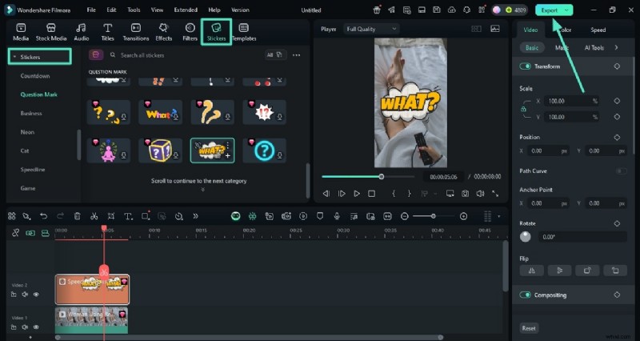The width and height of the screenshot is (640, 341).
Task: Click the scissors split tool in timeline toolbar
Action: (x=94, y=216)
